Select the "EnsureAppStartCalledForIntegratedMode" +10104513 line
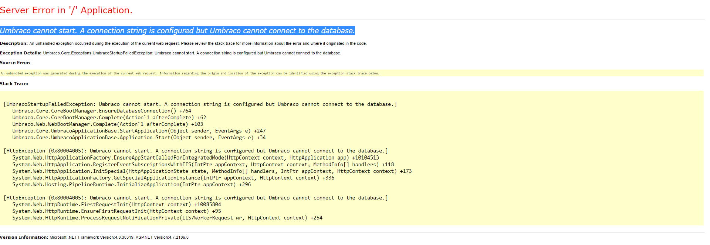710x245 pixels. [x=196, y=158]
